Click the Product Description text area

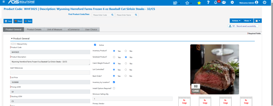click(50, 62)
